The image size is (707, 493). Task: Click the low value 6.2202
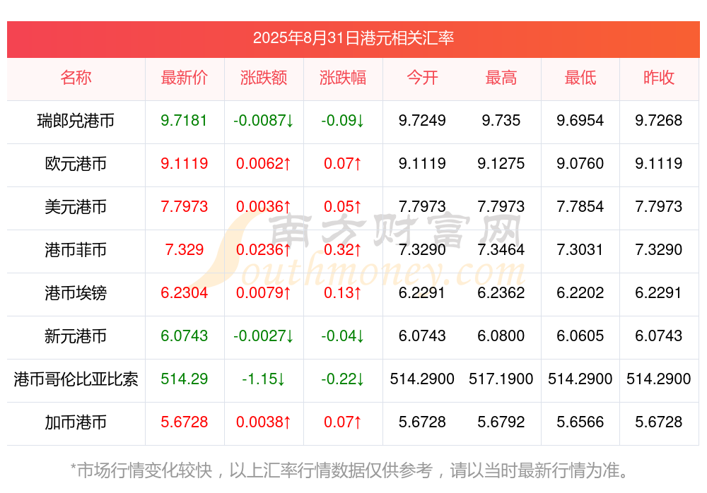tap(580, 292)
